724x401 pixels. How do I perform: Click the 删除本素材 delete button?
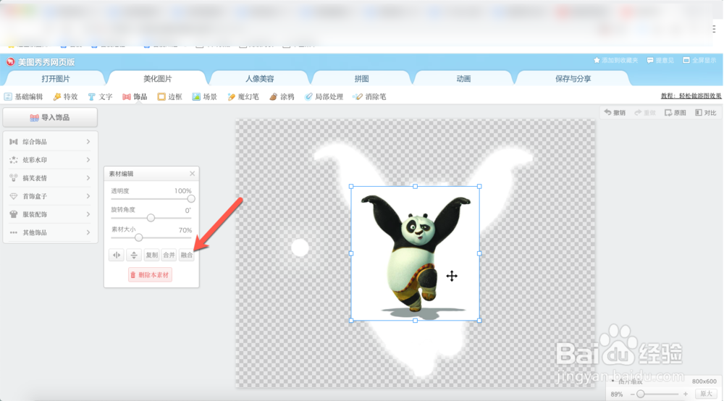coord(150,275)
